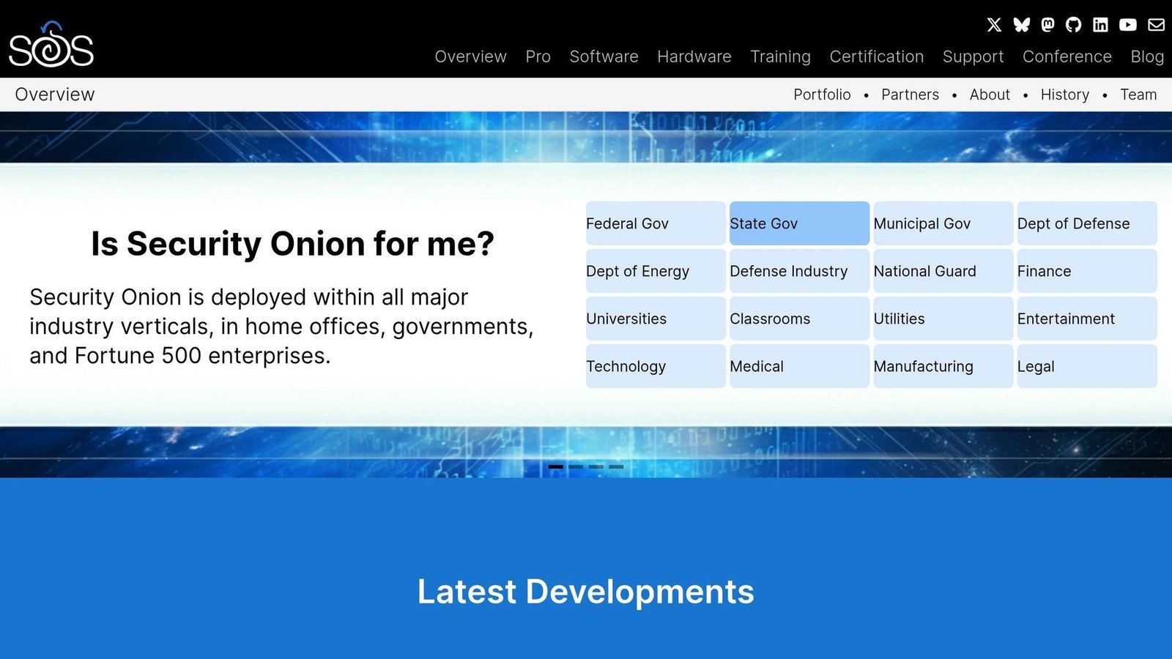Jump to the fourth carousel slide indicator
The width and height of the screenshot is (1172, 659).
coord(616,466)
